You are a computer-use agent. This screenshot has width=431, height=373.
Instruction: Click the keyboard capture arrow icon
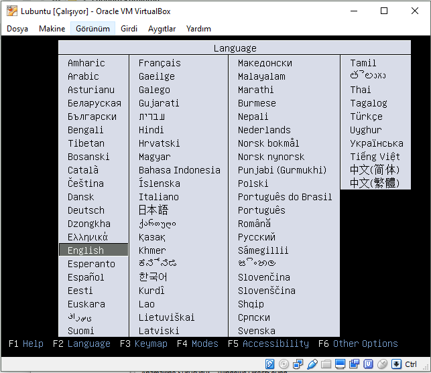coord(396,364)
